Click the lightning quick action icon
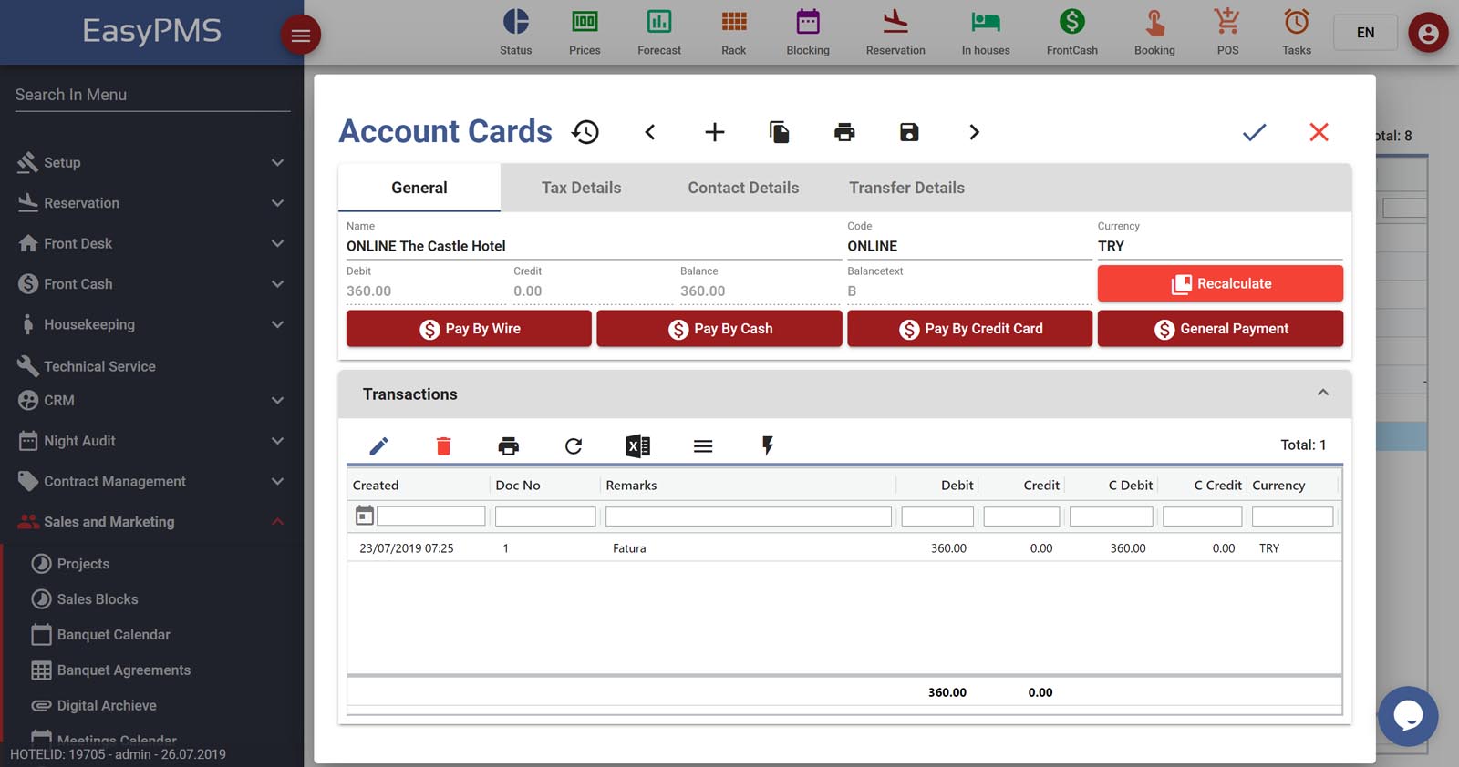The width and height of the screenshot is (1459, 767). click(x=768, y=445)
